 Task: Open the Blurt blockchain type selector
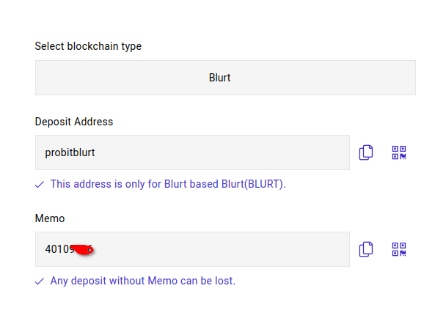pos(225,78)
